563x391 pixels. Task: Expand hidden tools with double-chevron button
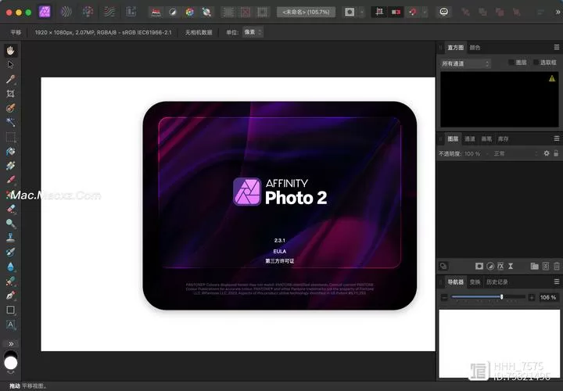[x=11, y=343]
